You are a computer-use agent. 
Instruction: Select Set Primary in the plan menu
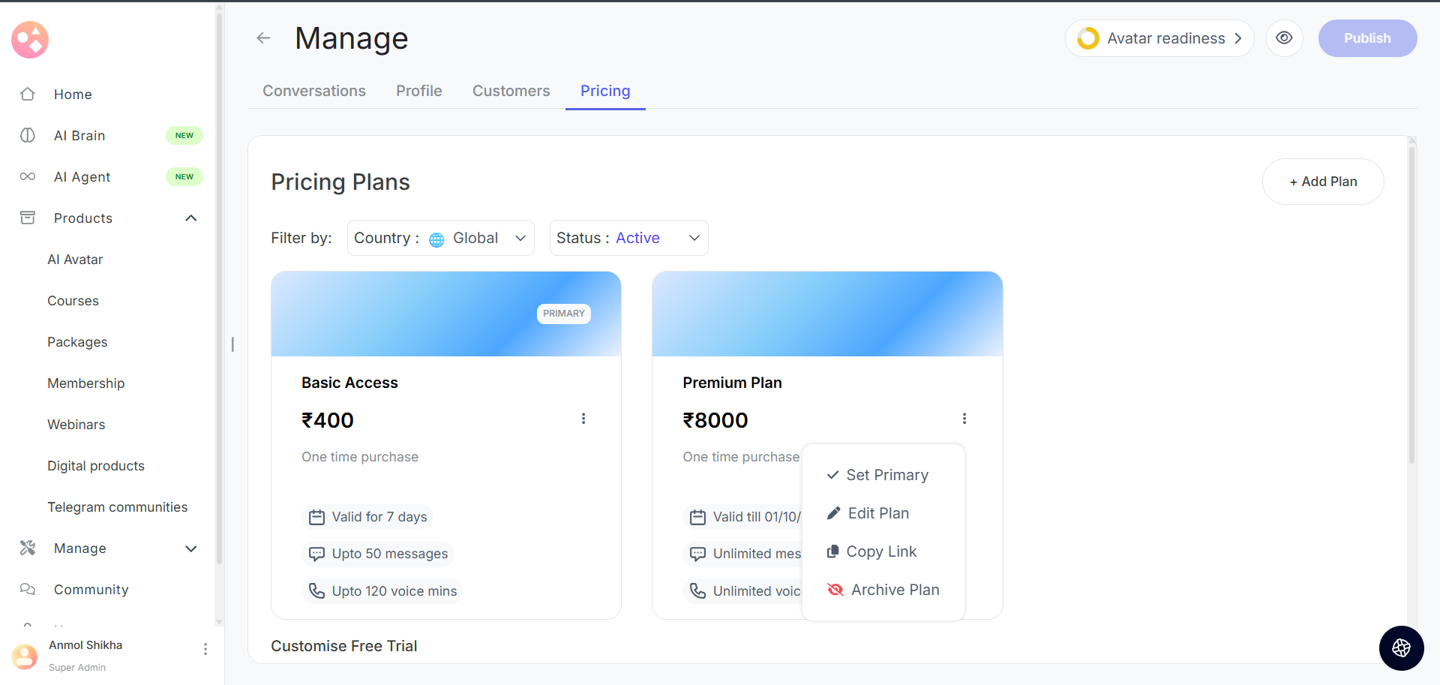point(886,475)
